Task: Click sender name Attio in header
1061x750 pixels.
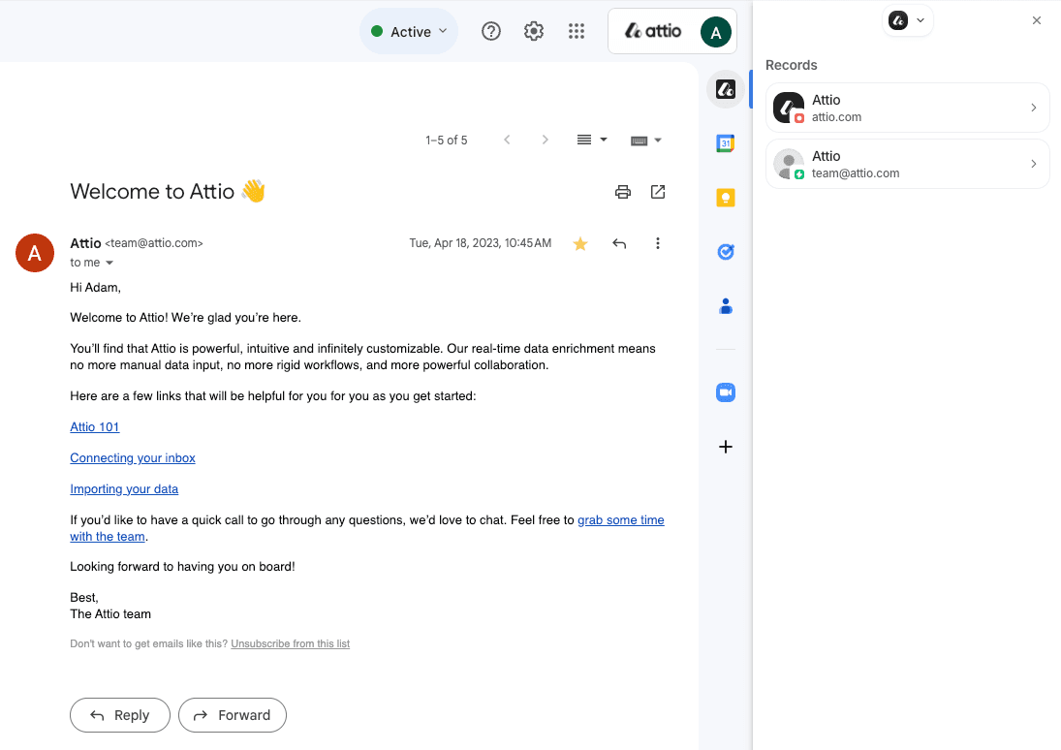Action: point(85,243)
